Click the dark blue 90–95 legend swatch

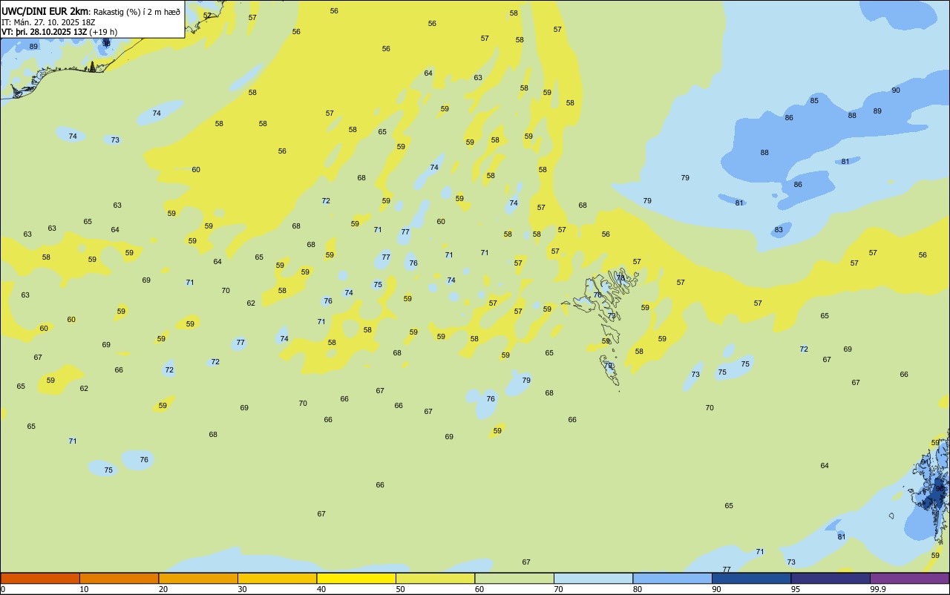[751, 578]
